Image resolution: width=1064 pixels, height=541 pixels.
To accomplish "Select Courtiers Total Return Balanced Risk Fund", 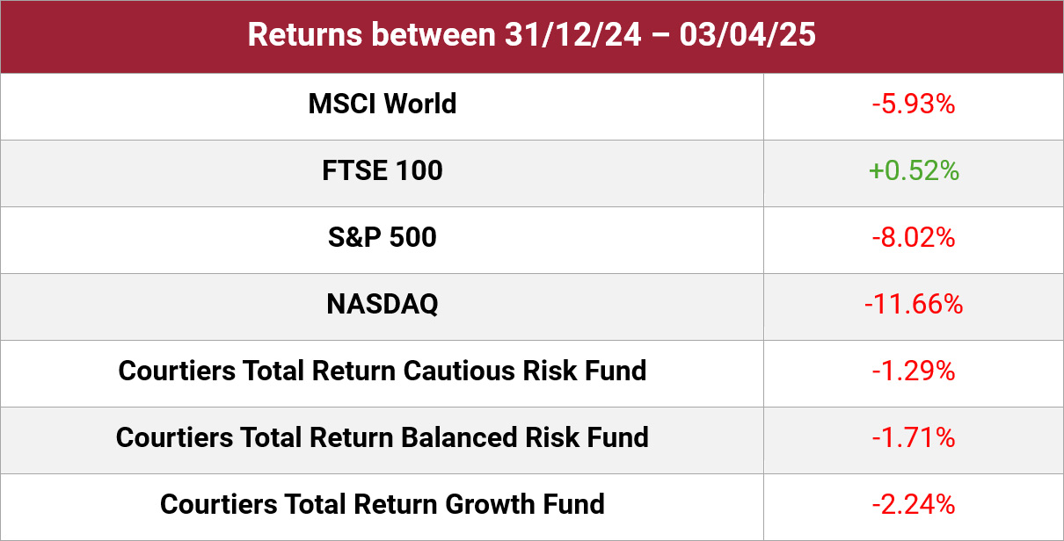I will tap(383, 437).
